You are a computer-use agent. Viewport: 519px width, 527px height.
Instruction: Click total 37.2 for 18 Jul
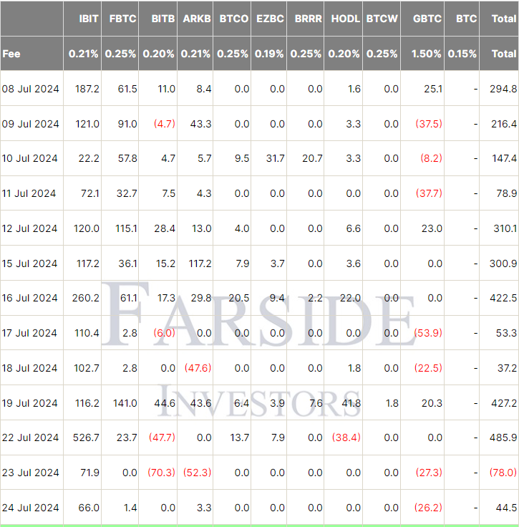coord(508,368)
